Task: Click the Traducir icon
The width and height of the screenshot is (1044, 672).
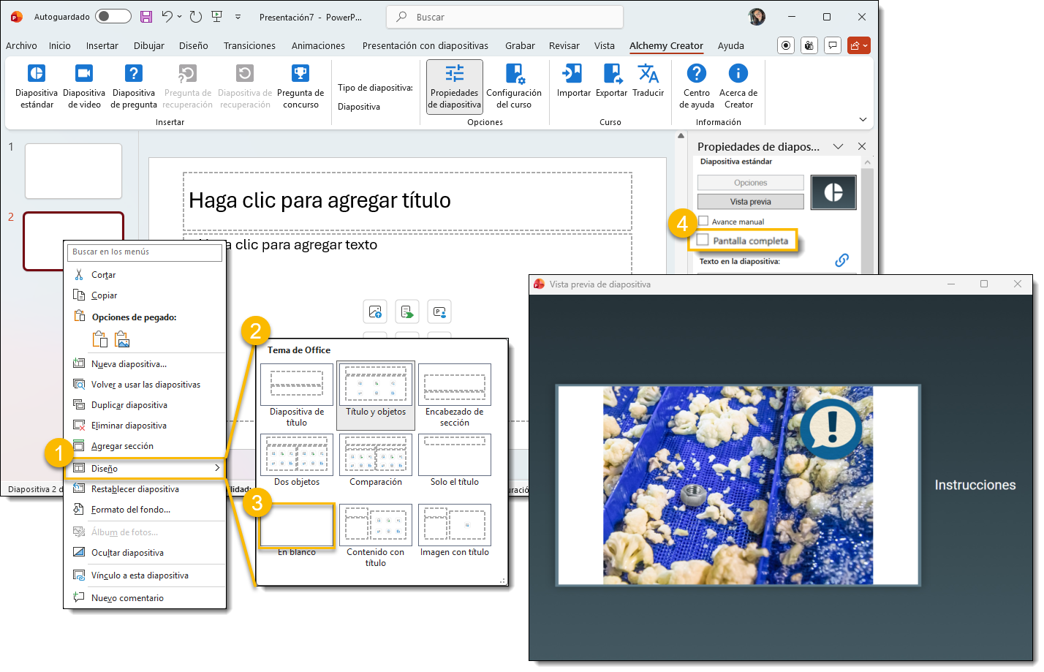Action: (x=648, y=80)
